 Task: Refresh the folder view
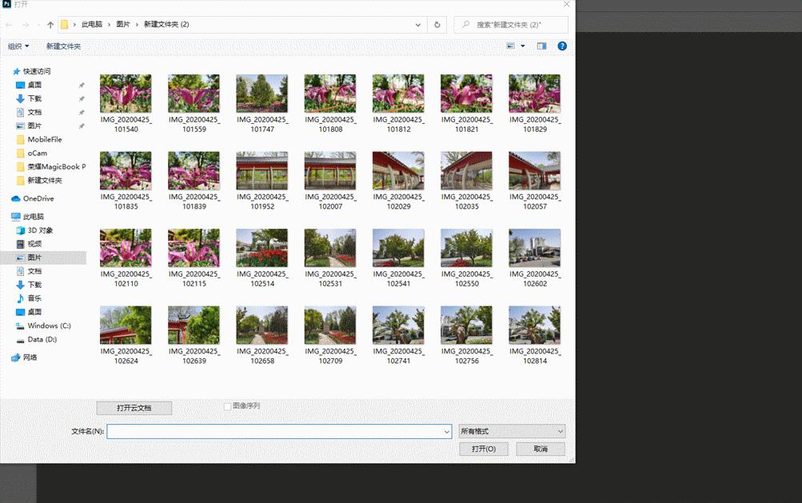coord(437,25)
